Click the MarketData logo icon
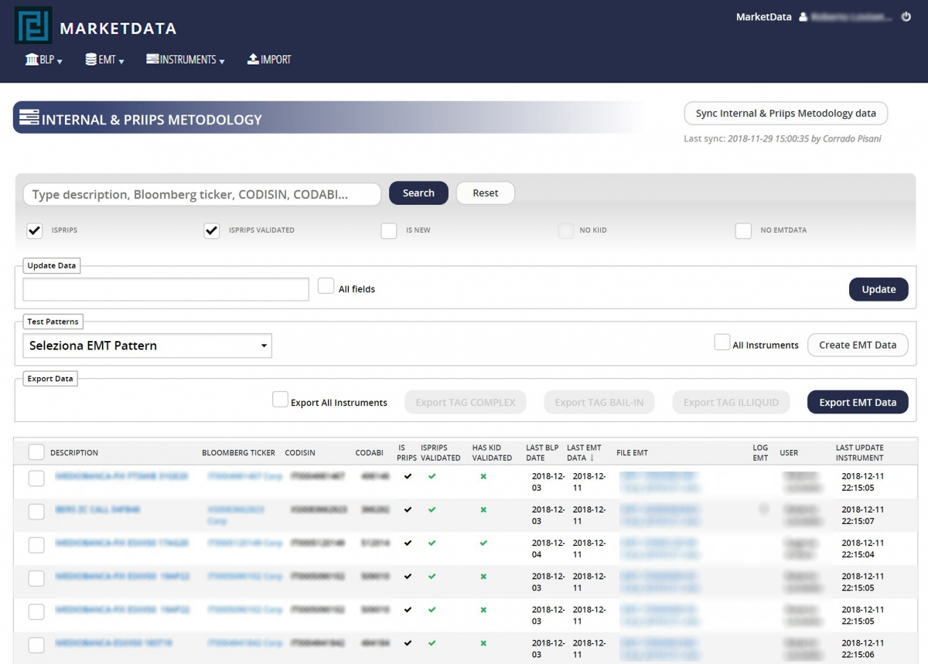928x664 pixels. coord(33,26)
